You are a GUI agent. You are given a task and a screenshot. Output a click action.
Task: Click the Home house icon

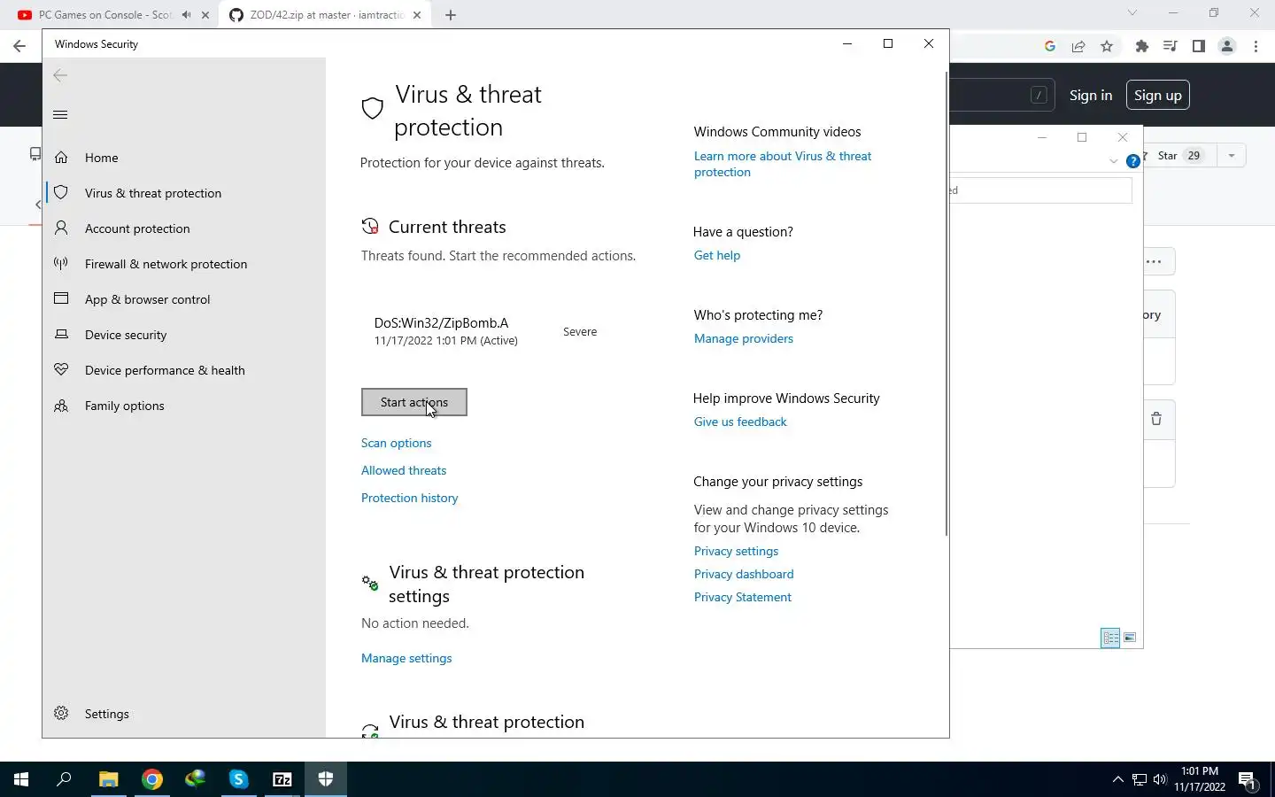coord(61,157)
